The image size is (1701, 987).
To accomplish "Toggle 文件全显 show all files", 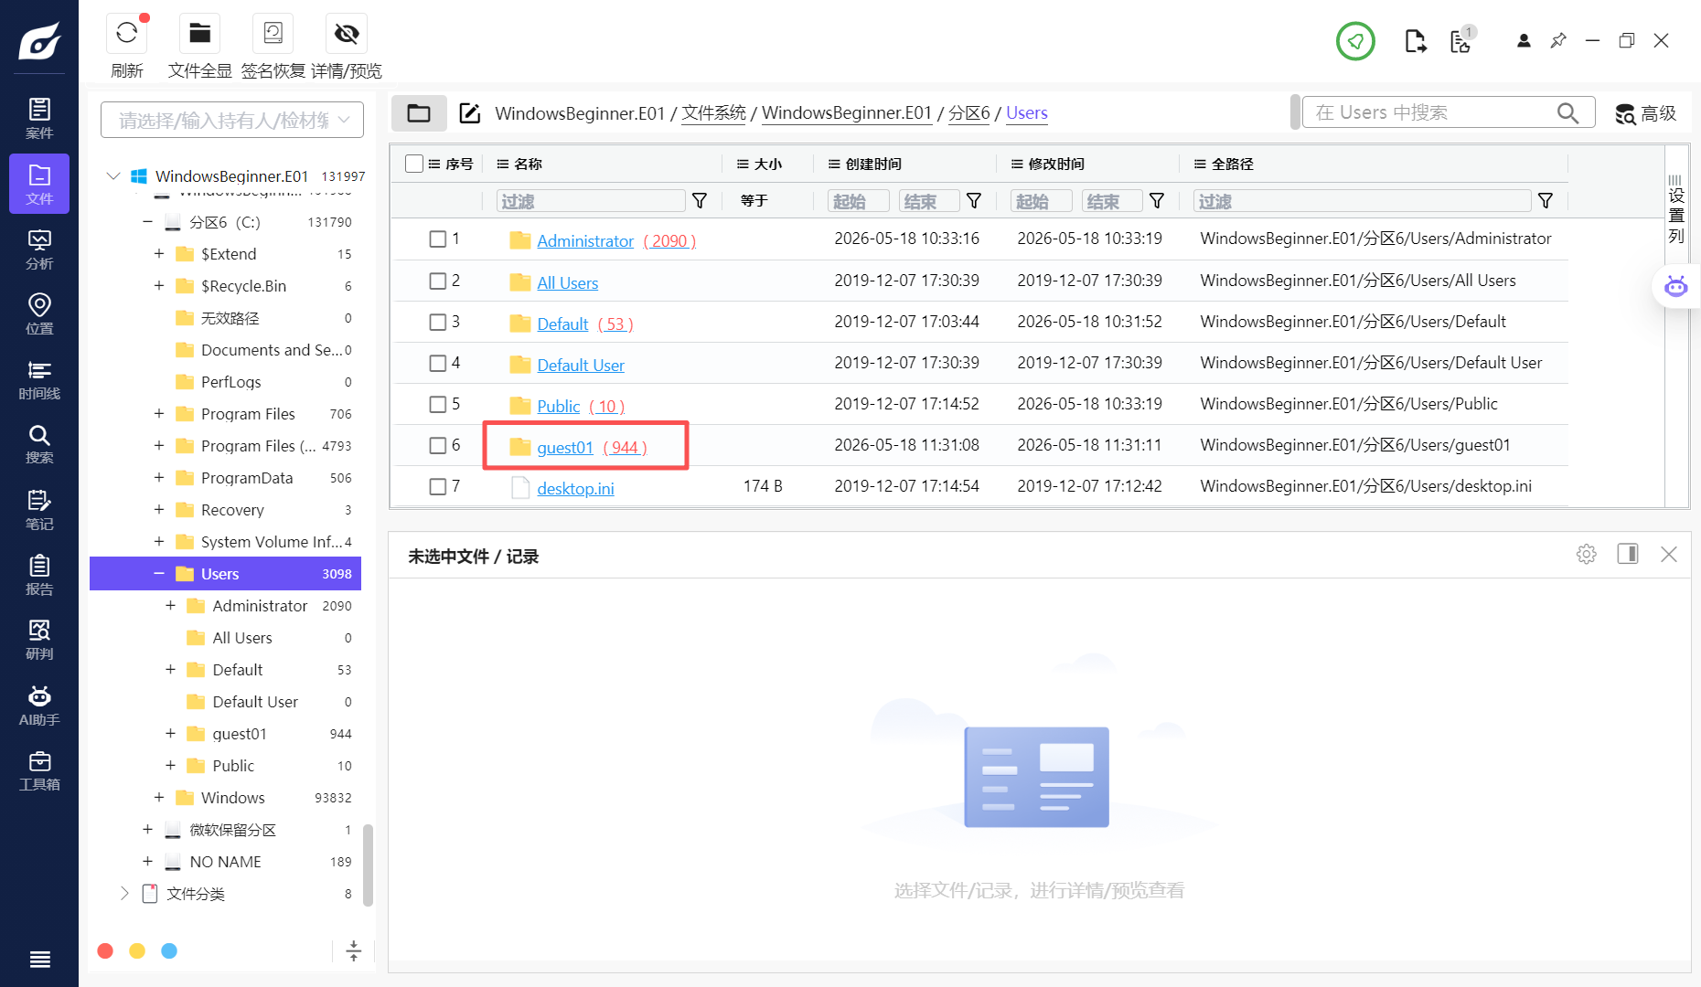I will 199,34.
